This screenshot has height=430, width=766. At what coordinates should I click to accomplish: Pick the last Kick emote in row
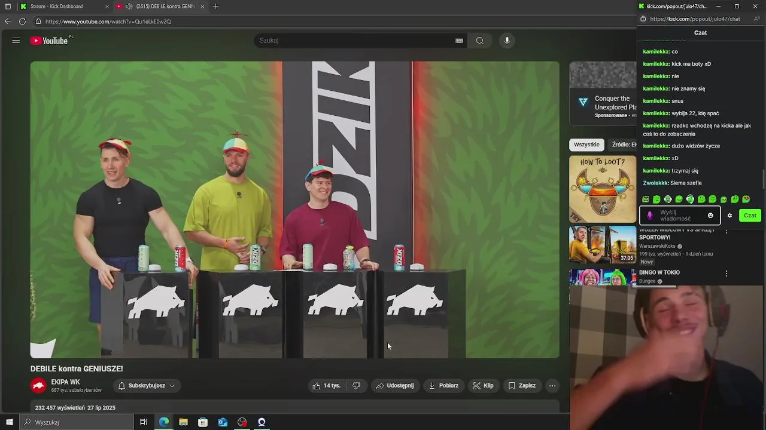tap(746, 199)
